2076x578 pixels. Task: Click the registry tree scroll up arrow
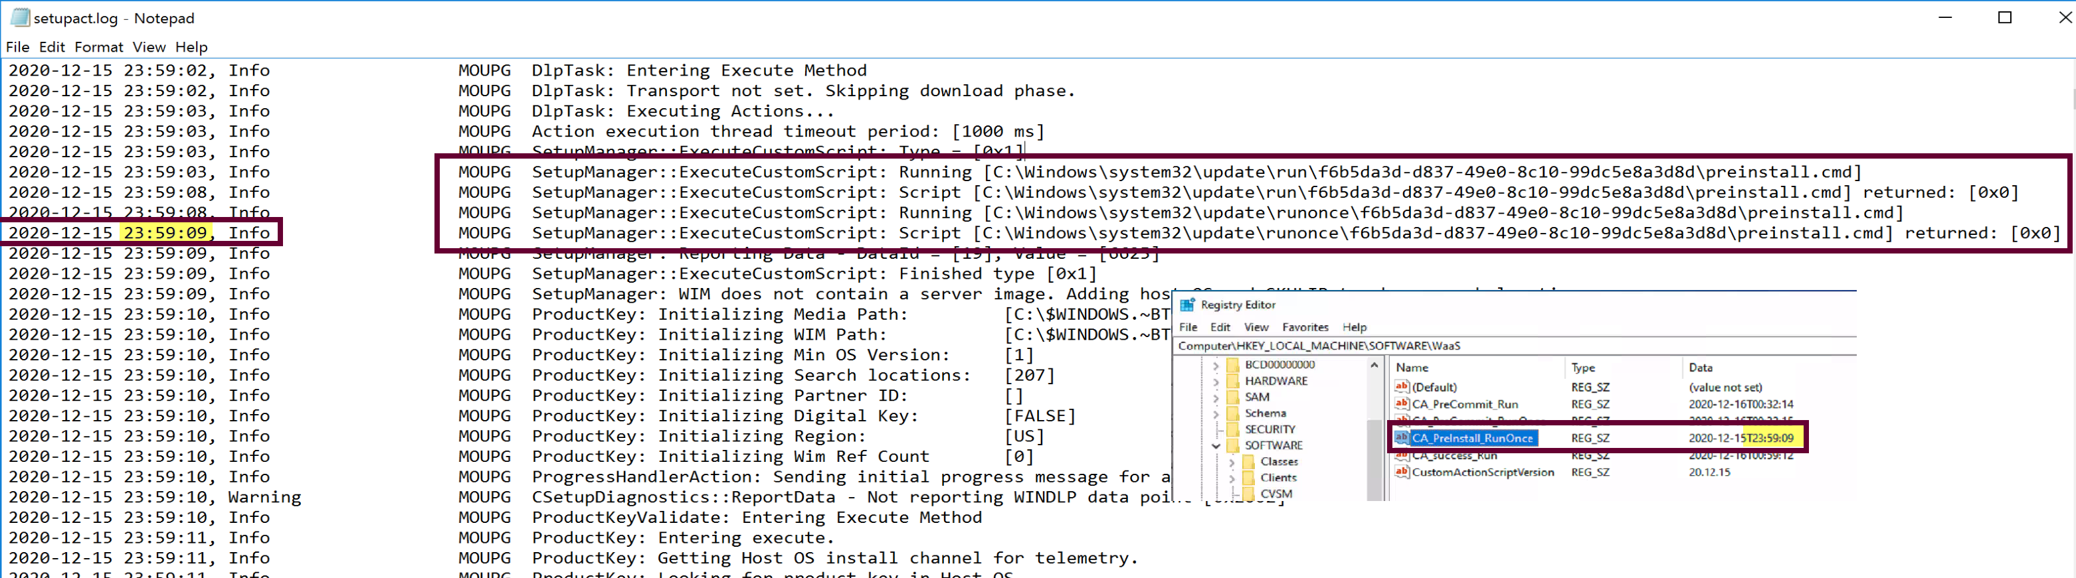click(1375, 366)
